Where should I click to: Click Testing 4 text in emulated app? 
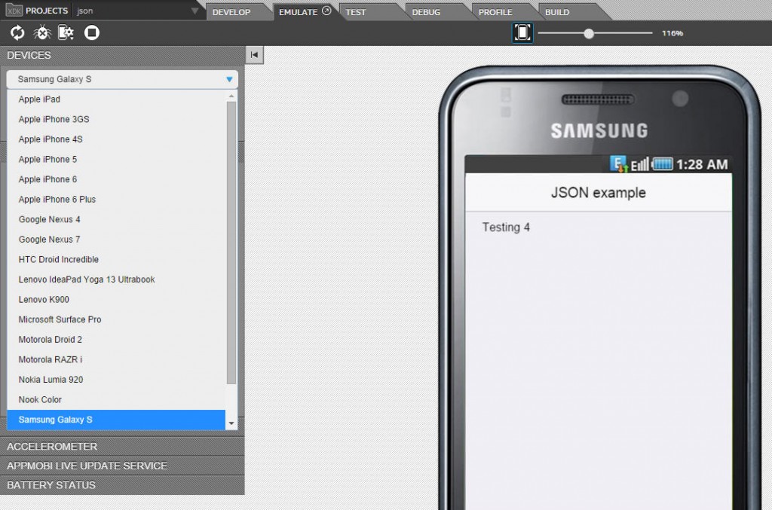point(506,228)
